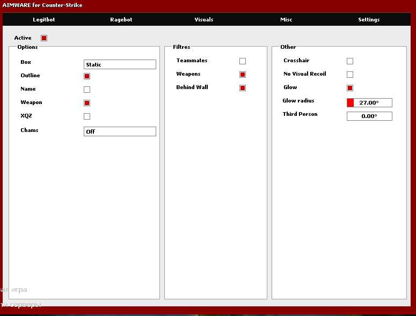The image size is (416, 316).
Task: Go to the Misc tab
Action: point(286,20)
